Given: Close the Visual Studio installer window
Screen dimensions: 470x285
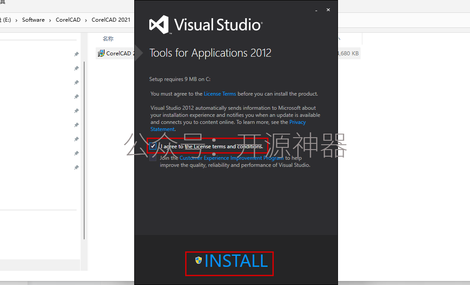Looking at the screenshot, I should click(x=328, y=10).
